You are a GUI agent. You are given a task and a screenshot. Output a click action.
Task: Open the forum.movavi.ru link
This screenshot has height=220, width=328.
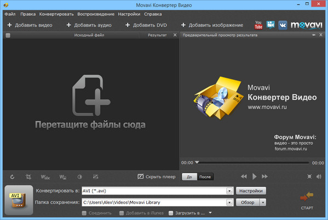pyautogui.click(x=291, y=149)
